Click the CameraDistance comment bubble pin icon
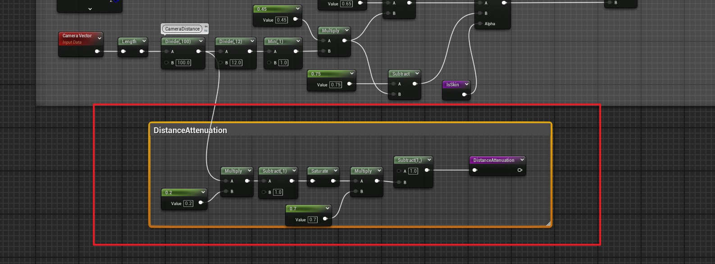This screenshot has height=264, width=715. point(206,27)
